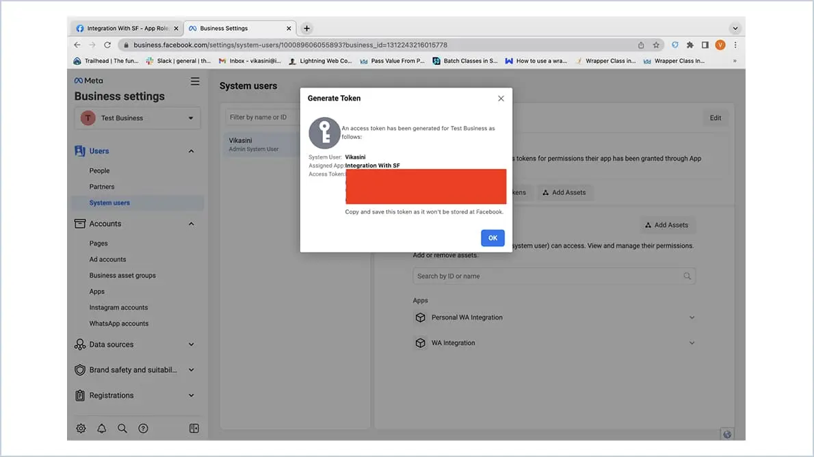Viewport: 814px width, 457px height.
Task: Select System users in the sidebar
Action: (137, 203)
